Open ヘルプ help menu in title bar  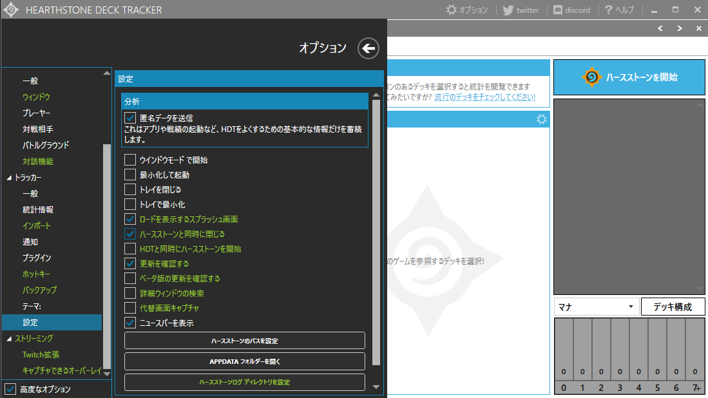tap(620, 10)
